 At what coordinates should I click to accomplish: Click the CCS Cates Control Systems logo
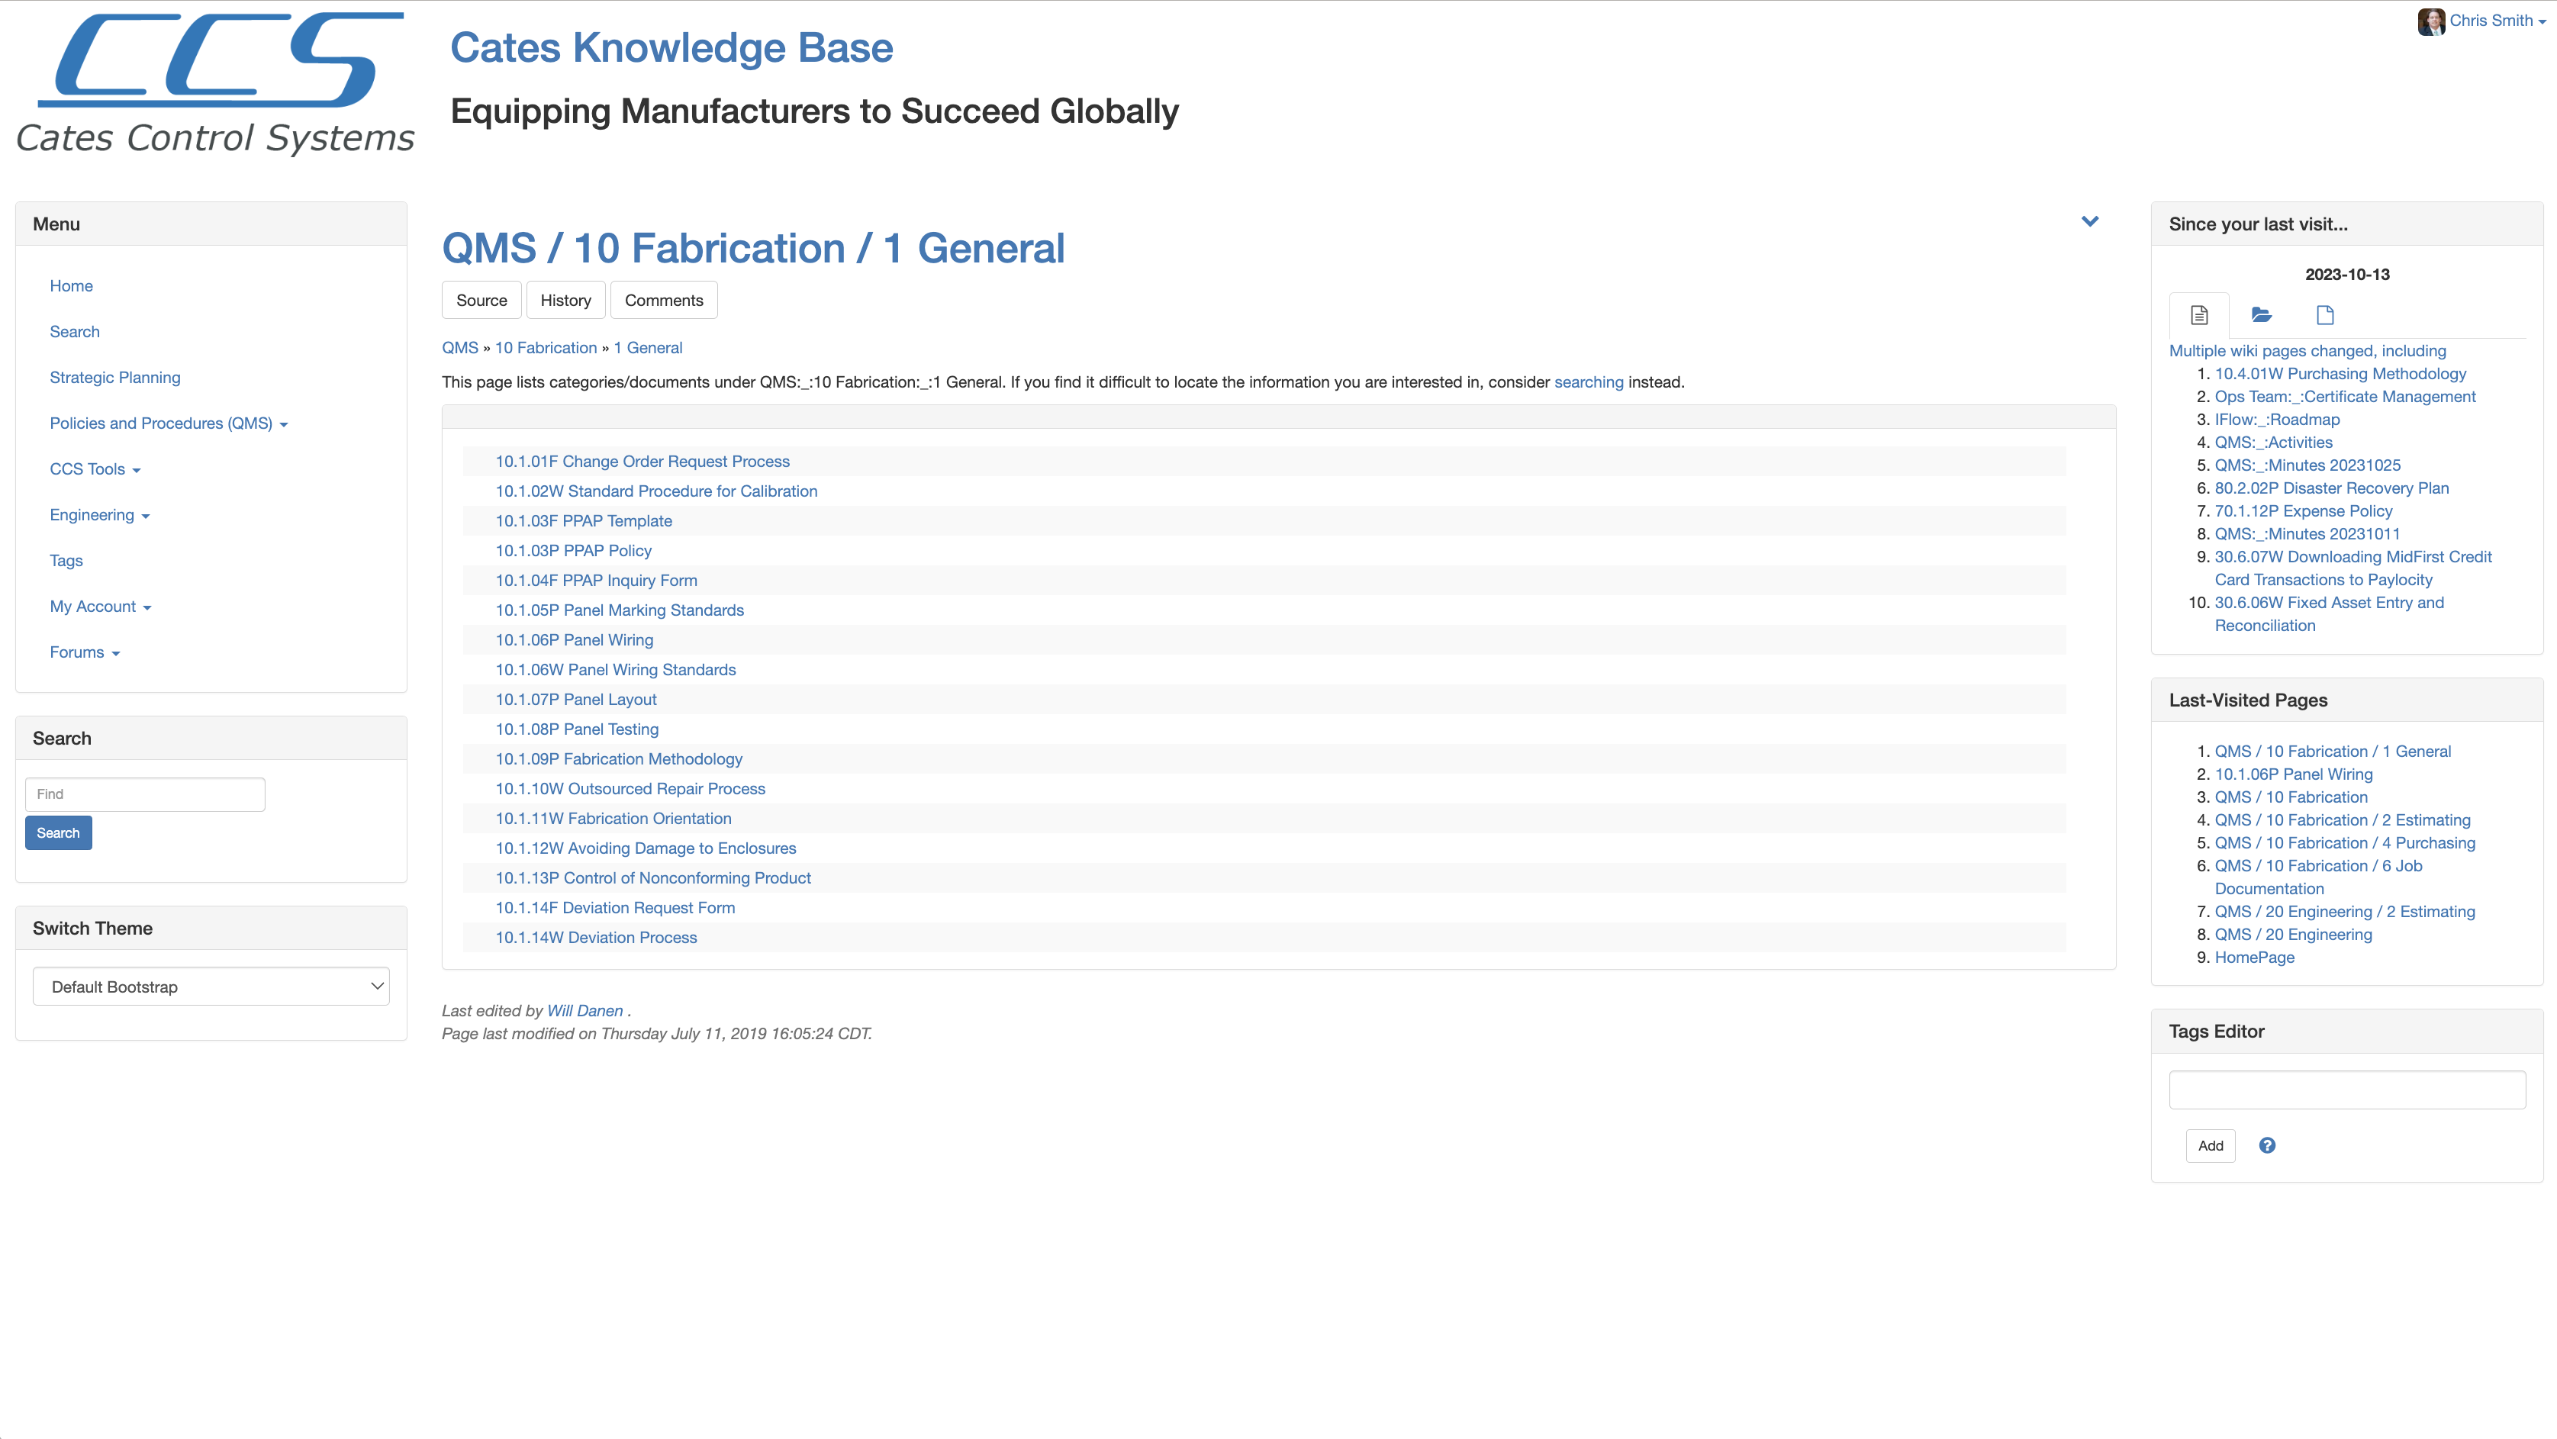(214, 83)
